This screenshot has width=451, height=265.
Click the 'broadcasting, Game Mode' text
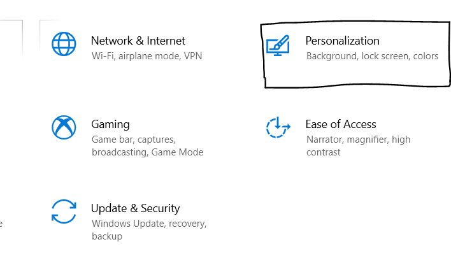pos(147,152)
